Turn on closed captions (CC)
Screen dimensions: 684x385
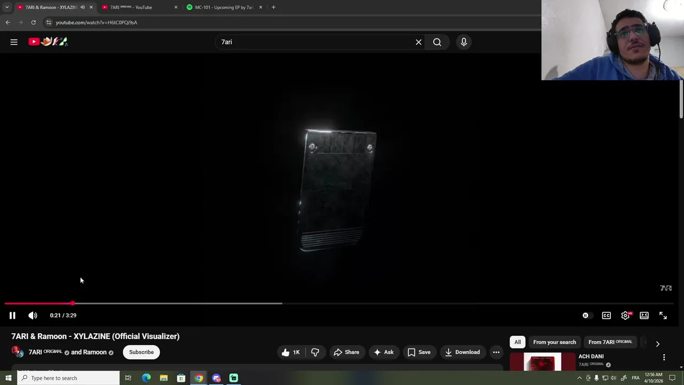pyautogui.click(x=607, y=315)
